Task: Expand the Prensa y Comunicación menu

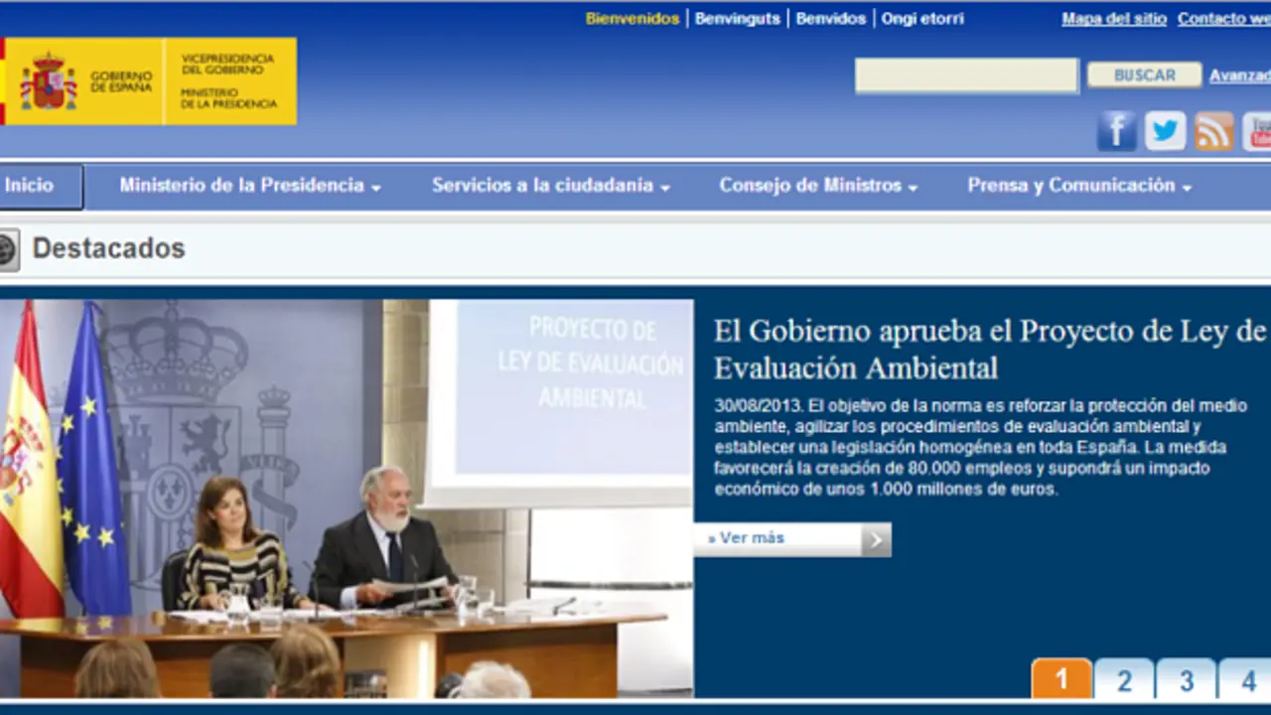Action: point(1079,186)
